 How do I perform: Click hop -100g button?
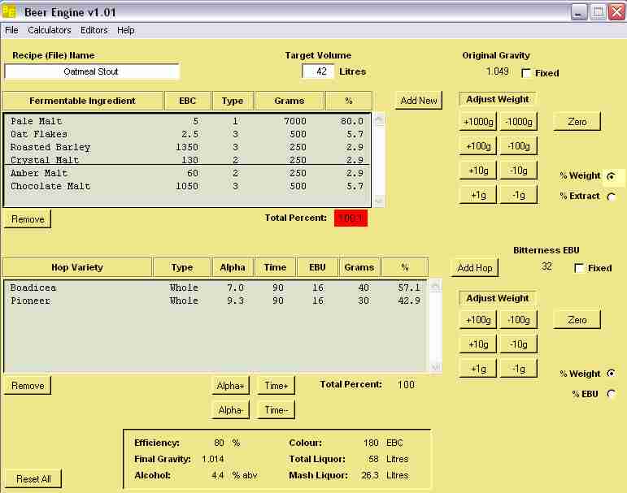coord(519,320)
